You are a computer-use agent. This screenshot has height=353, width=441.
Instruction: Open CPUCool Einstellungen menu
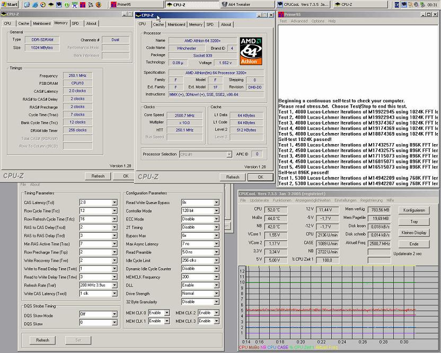coord(346,200)
